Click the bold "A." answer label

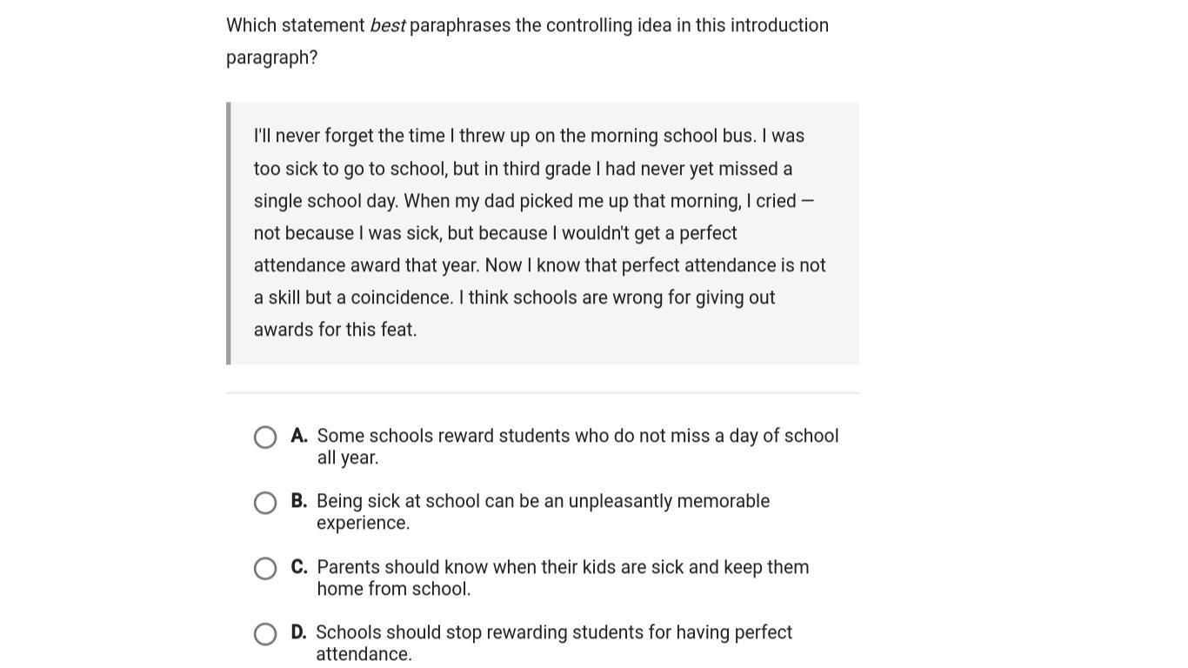(299, 436)
